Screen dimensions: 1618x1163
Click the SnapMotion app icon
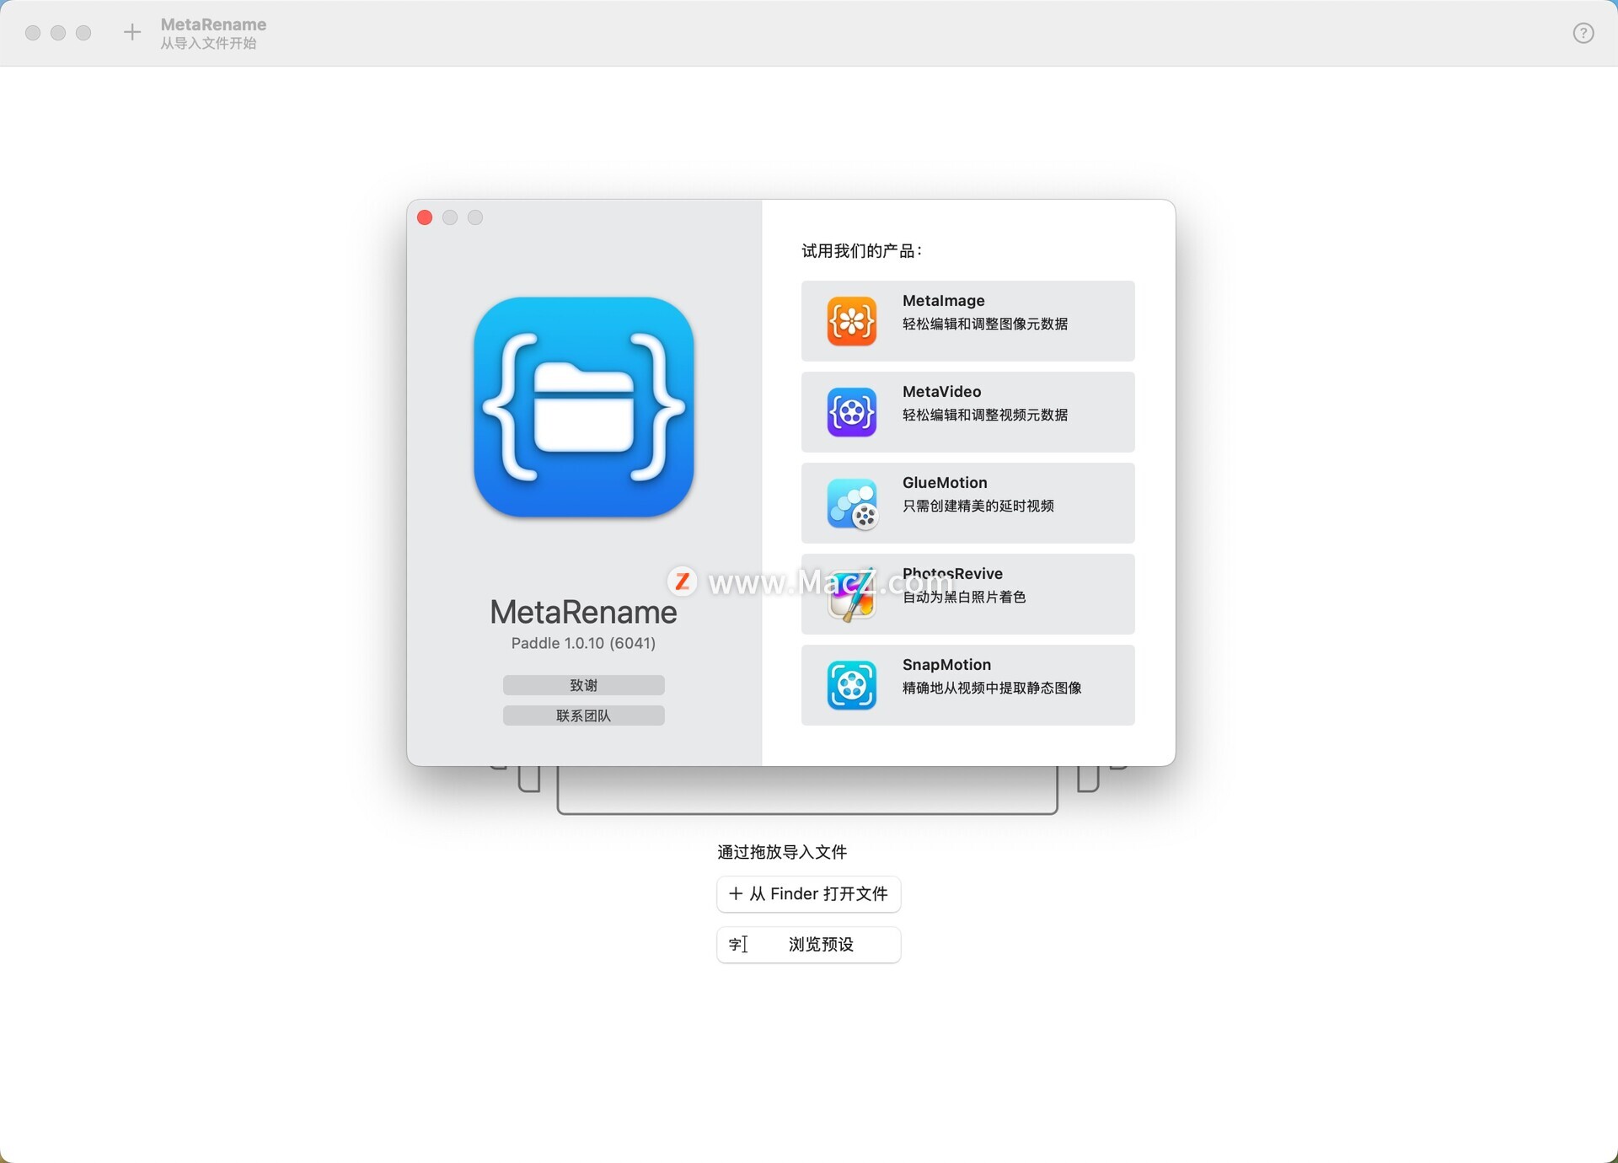[x=851, y=685]
